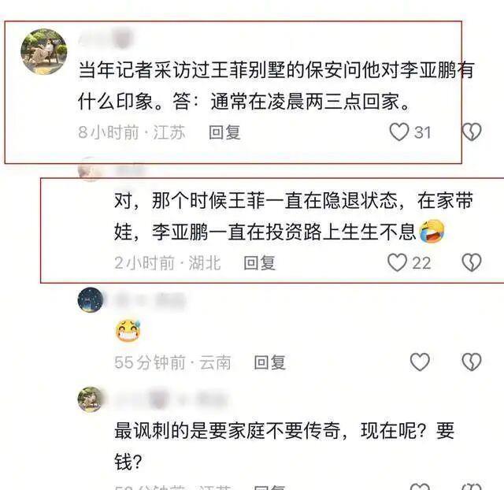This screenshot has height=490, width=504.
Task: Like the Yunnan emoji comment
Action: pos(420,362)
